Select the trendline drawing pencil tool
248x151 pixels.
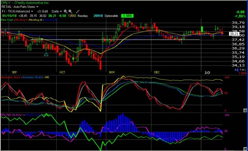[78, 12]
